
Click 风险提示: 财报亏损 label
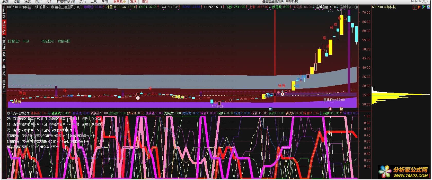[56, 41]
